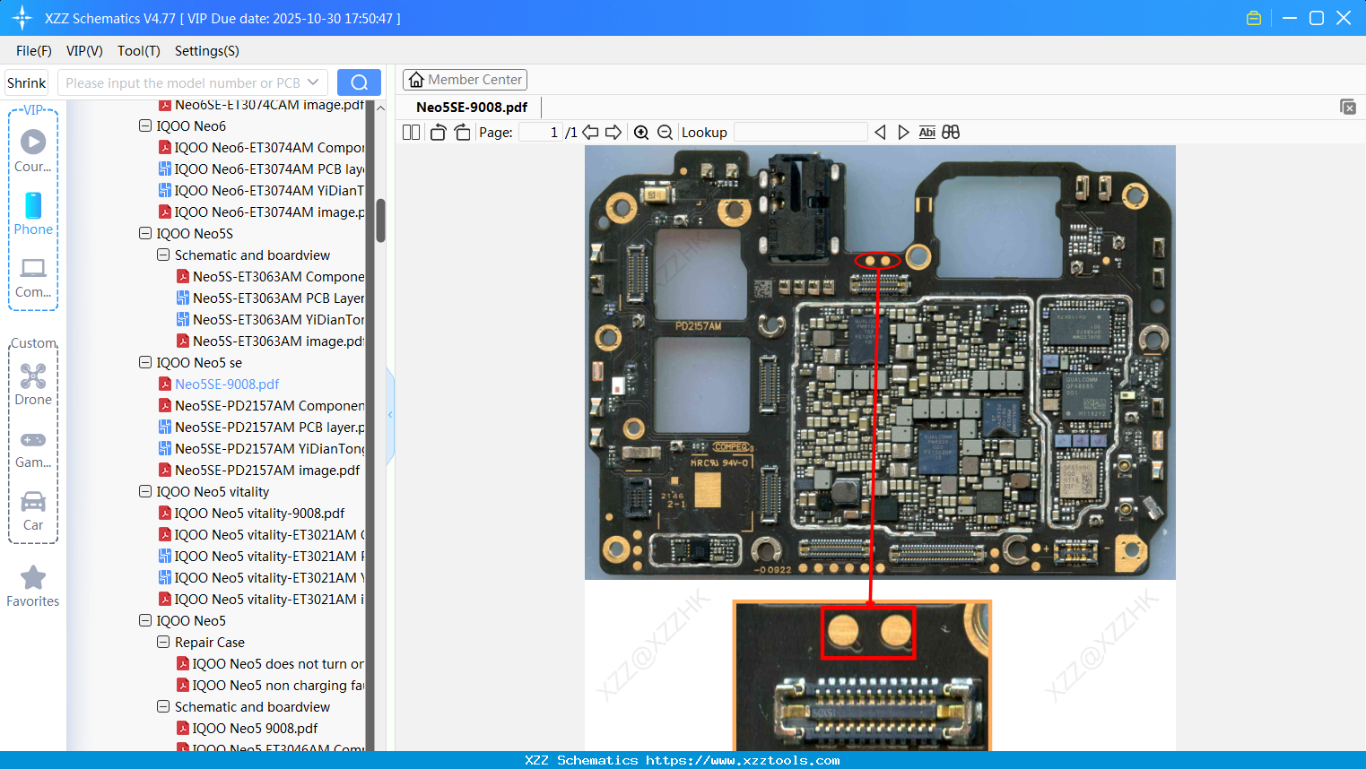1366x769 pixels.
Task: Open the Courses category in sidebar
Action: pos(33,151)
